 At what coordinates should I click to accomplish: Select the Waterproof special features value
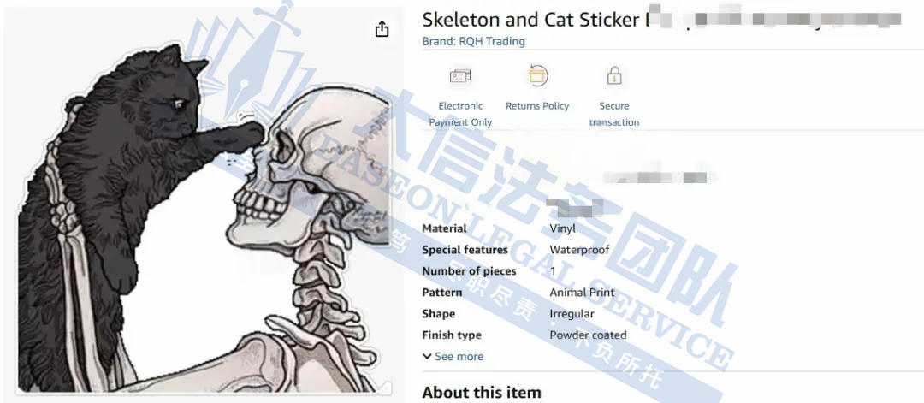pos(579,250)
